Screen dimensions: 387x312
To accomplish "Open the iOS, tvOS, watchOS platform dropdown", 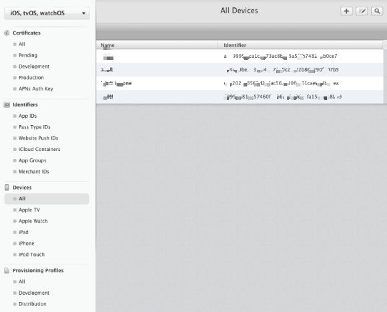I will point(47,13).
